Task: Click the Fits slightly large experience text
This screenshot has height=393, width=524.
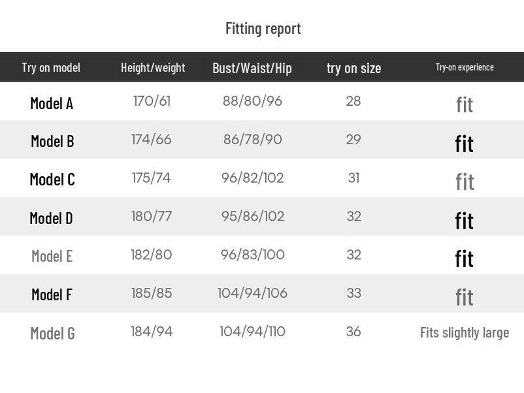Action: point(465,332)
